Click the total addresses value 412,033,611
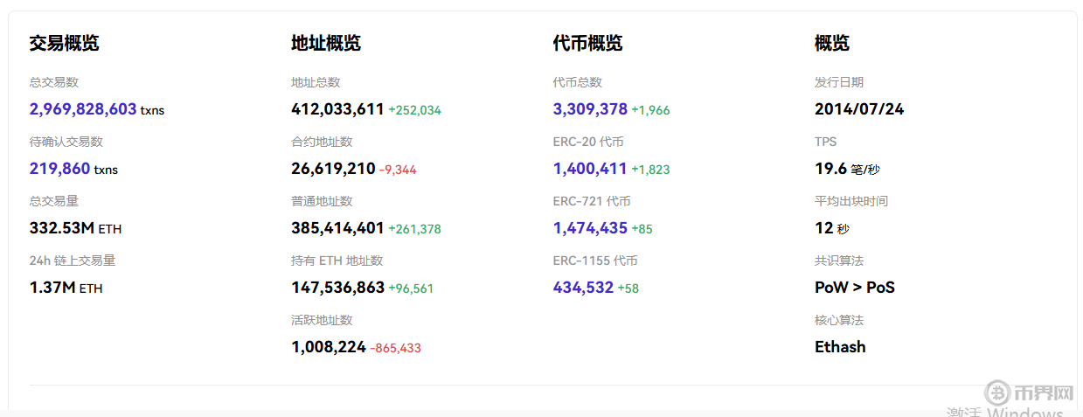 [x=337, y=109]
